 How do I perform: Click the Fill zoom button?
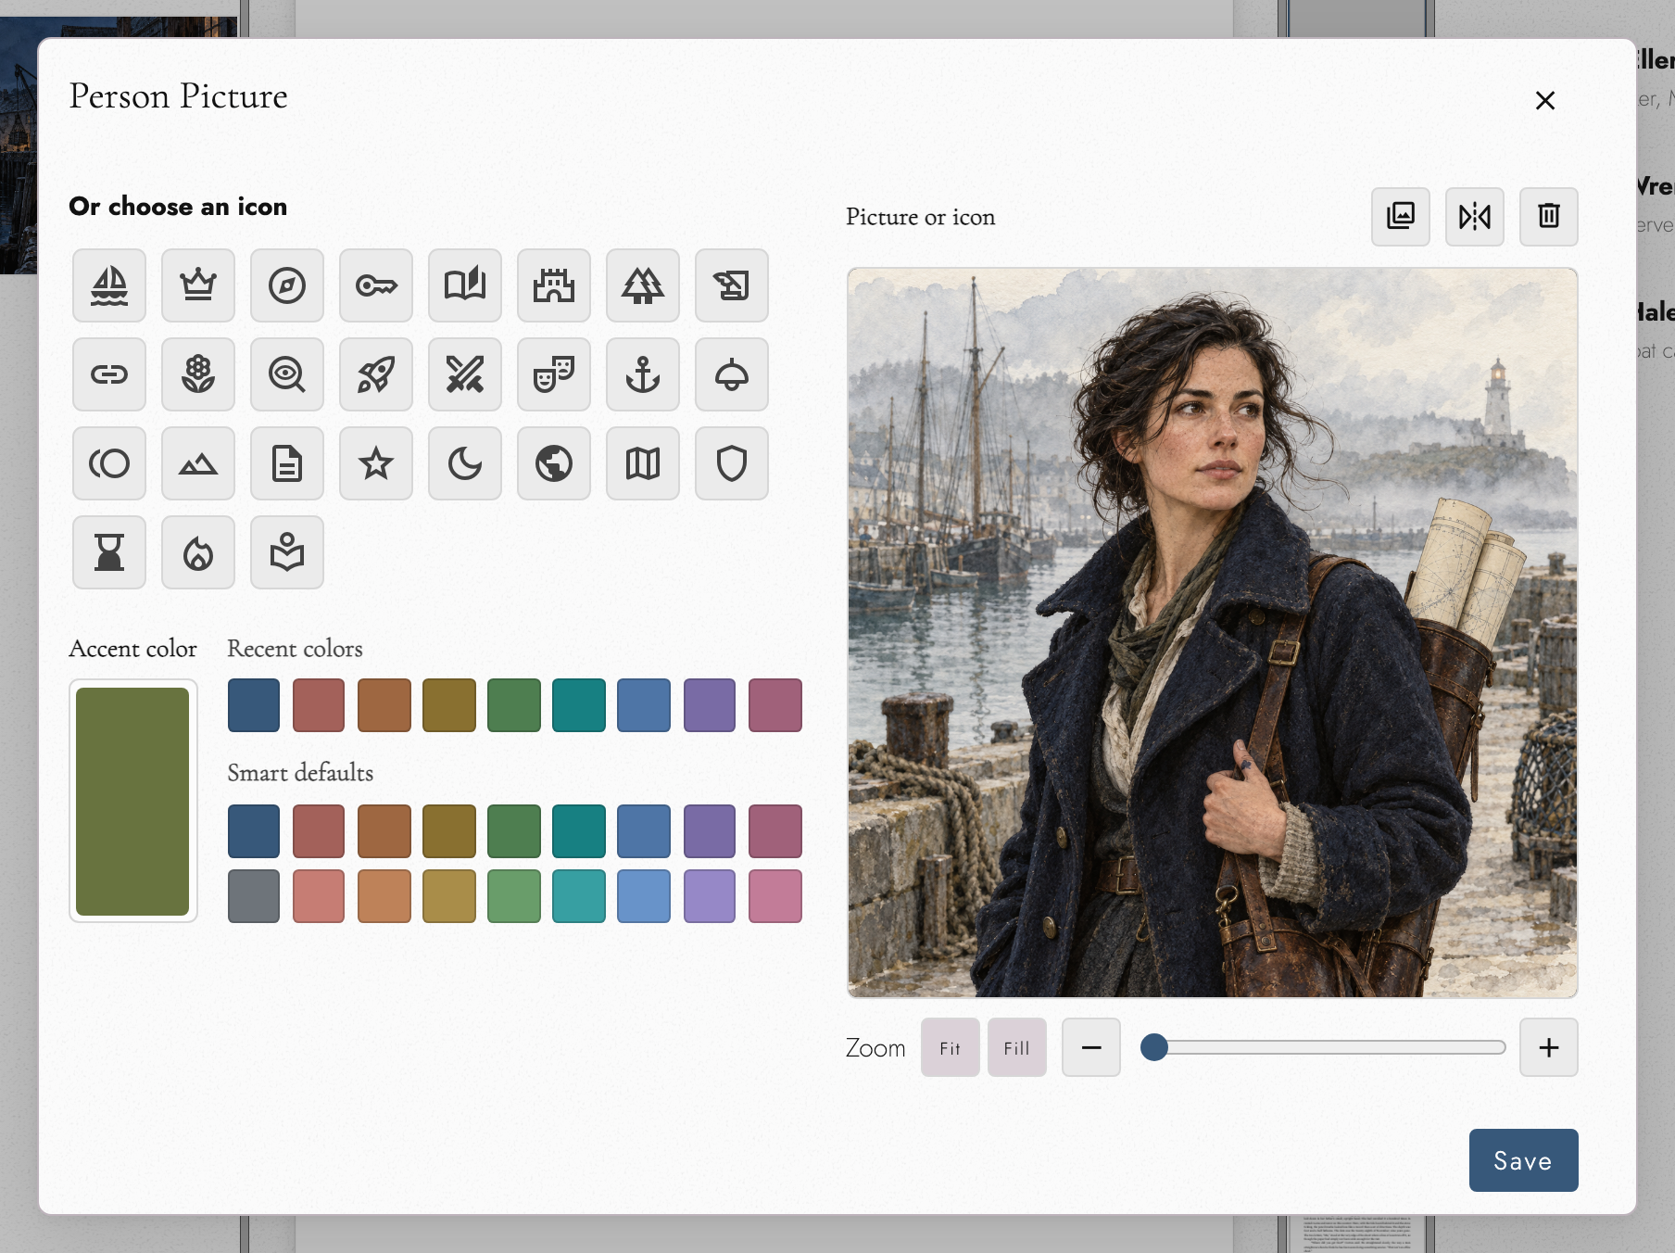pos(1017,1047)
